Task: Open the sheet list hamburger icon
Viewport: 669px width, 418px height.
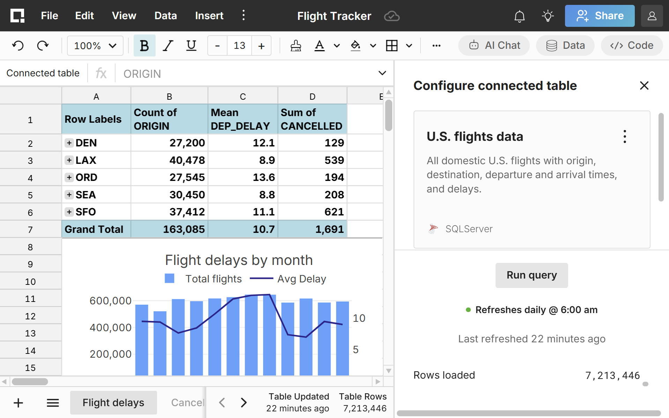Action: pos(53,403)
